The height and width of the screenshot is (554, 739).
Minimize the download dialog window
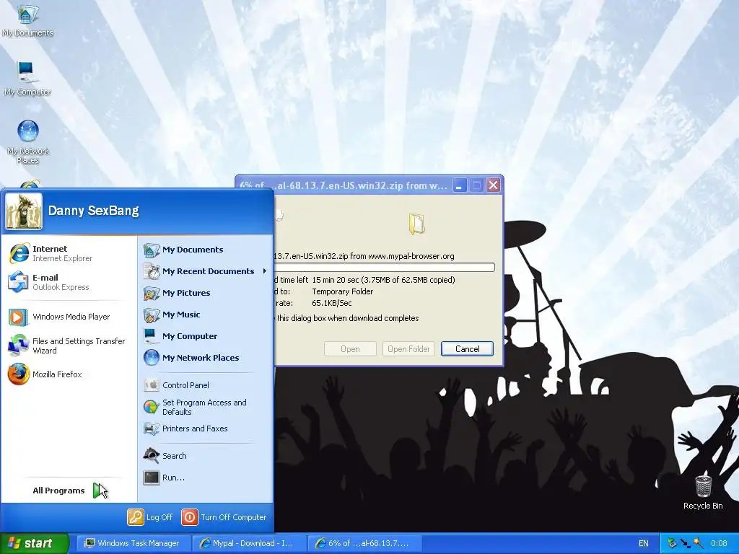(x=460, y=185)
